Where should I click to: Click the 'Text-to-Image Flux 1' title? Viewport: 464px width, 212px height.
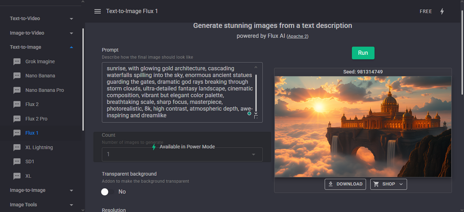(132, 11)
